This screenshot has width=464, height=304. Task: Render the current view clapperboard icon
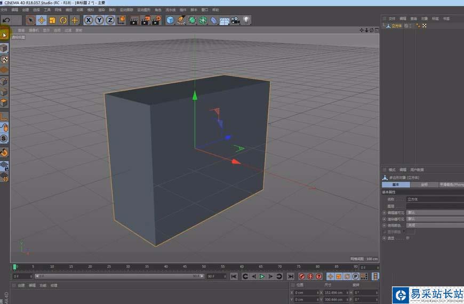coord(134,20)
